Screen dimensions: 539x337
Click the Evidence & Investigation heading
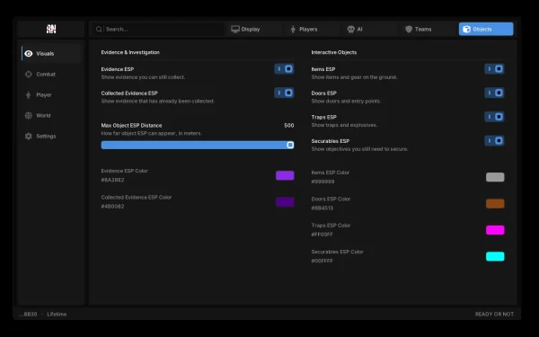[130, 52]
